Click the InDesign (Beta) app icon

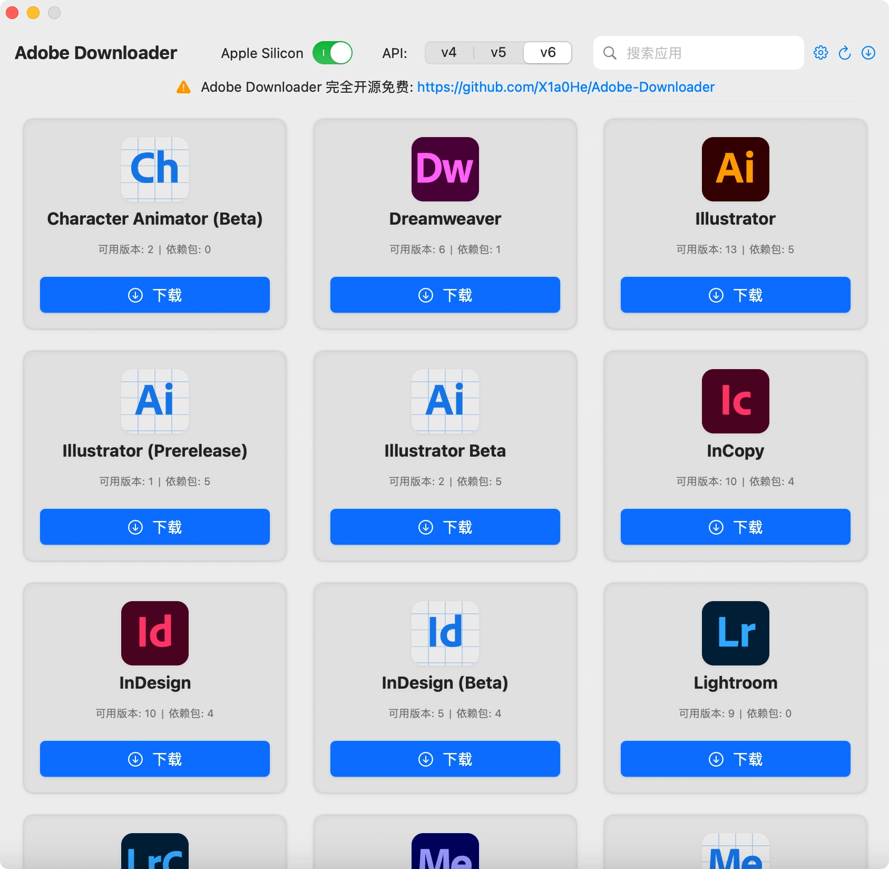pos(445,633)
